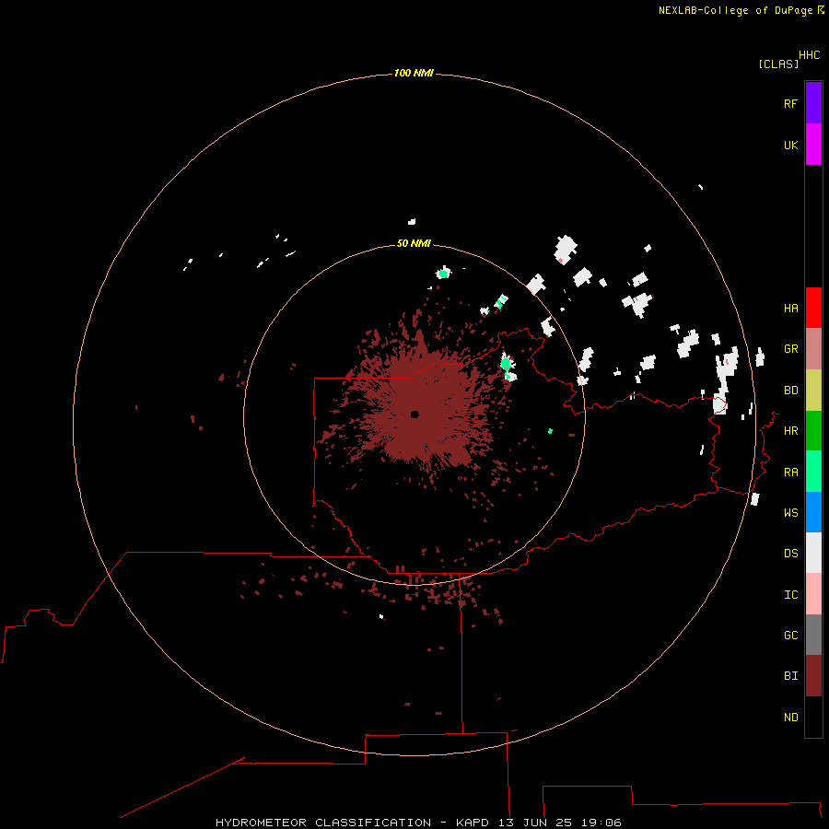Viewport: 829px width, 829px height.
Task: Click the 19:06 timestamp
Action: (x=601, y=823)
